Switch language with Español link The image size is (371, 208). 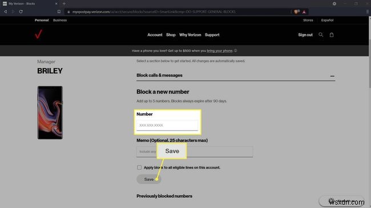coord(327,20)
